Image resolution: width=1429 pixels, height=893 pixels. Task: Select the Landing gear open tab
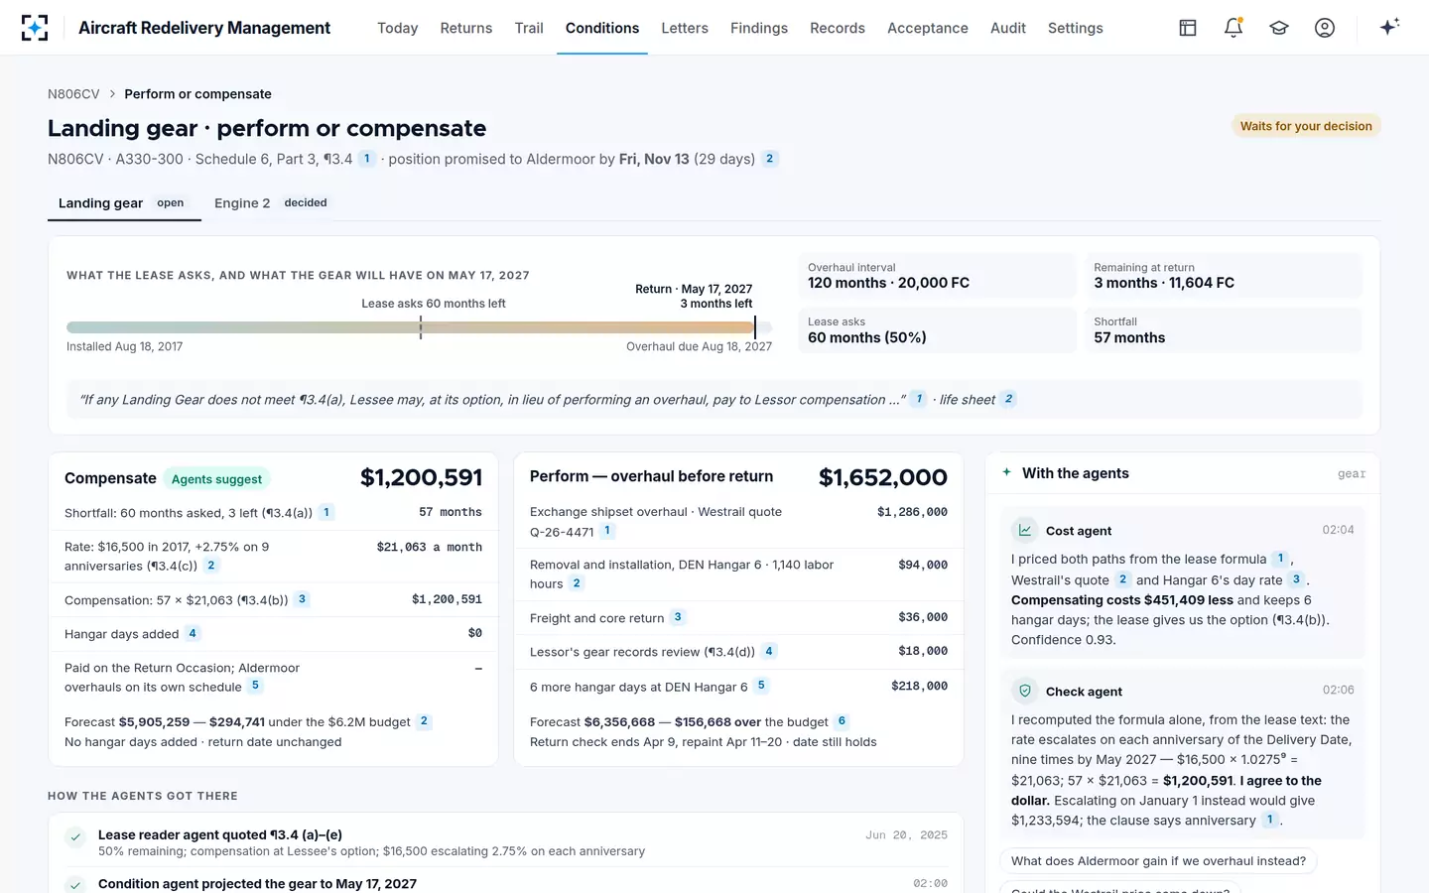coord(124,202)
